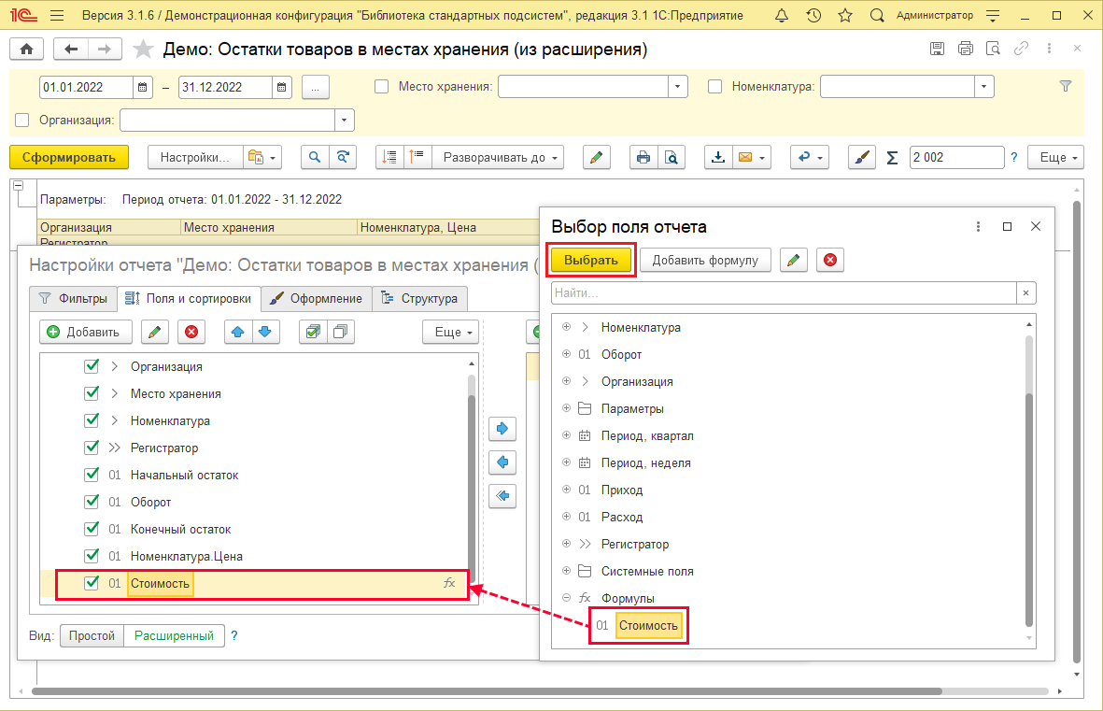
Task: Move field down with blue down arrow
Action: tap(265, 332)
